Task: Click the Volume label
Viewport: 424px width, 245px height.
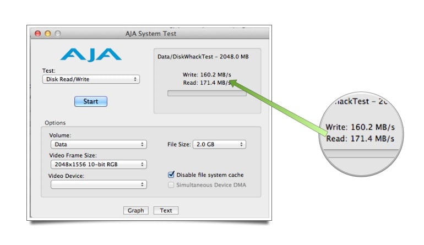Action: (x=60, y=135)
